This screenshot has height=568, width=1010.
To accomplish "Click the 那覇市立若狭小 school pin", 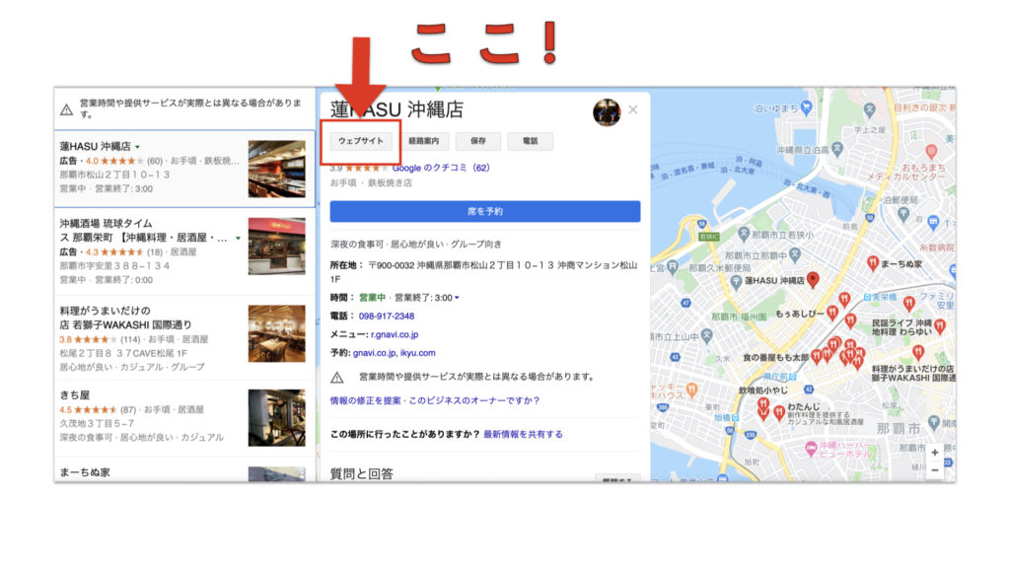I will 744,234.
